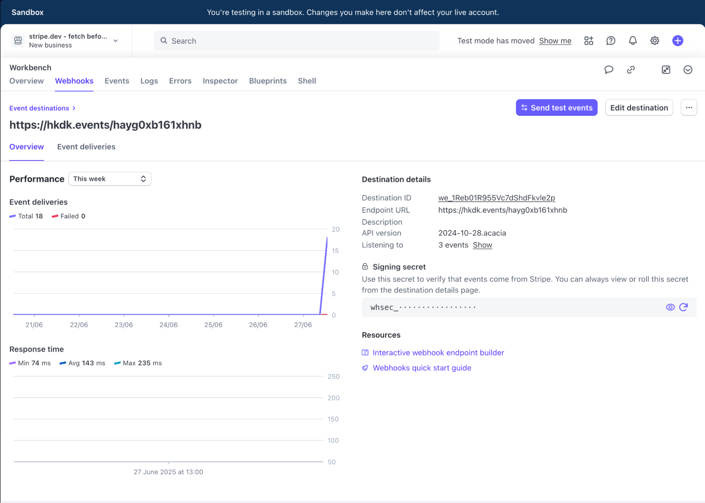Reveal the signing secret with eye icon
The height and width of the screenshot is (503, 705).
click(x=670, y=307)
